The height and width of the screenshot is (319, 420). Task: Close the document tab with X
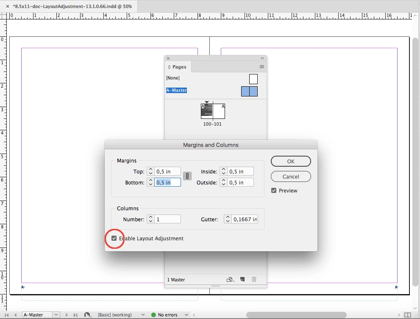click(x=8, y=6)
